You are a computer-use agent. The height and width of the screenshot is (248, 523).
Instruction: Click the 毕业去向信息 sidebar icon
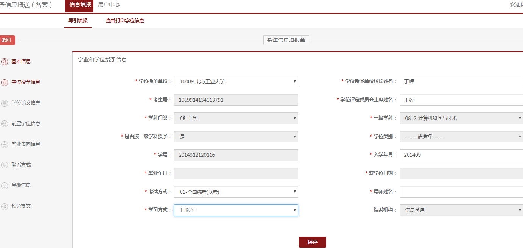pyautogui.click(x=5, y=144)
